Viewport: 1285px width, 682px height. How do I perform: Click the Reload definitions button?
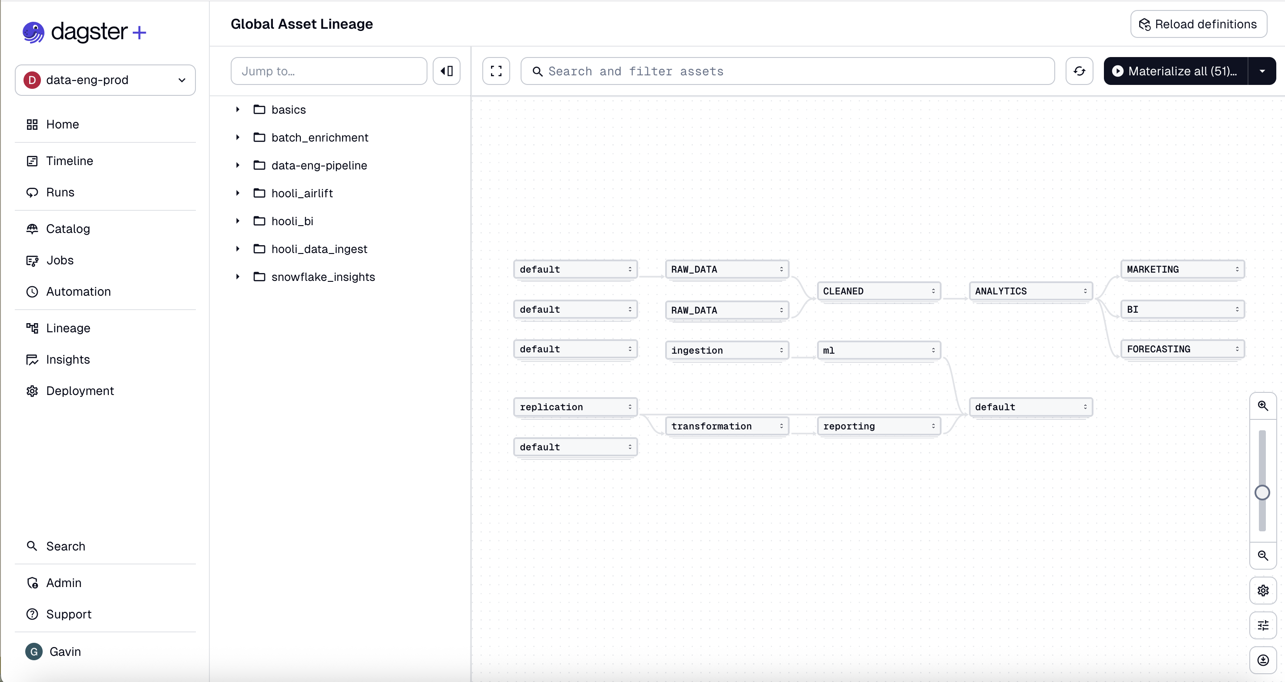click(x=1199, y=24)
